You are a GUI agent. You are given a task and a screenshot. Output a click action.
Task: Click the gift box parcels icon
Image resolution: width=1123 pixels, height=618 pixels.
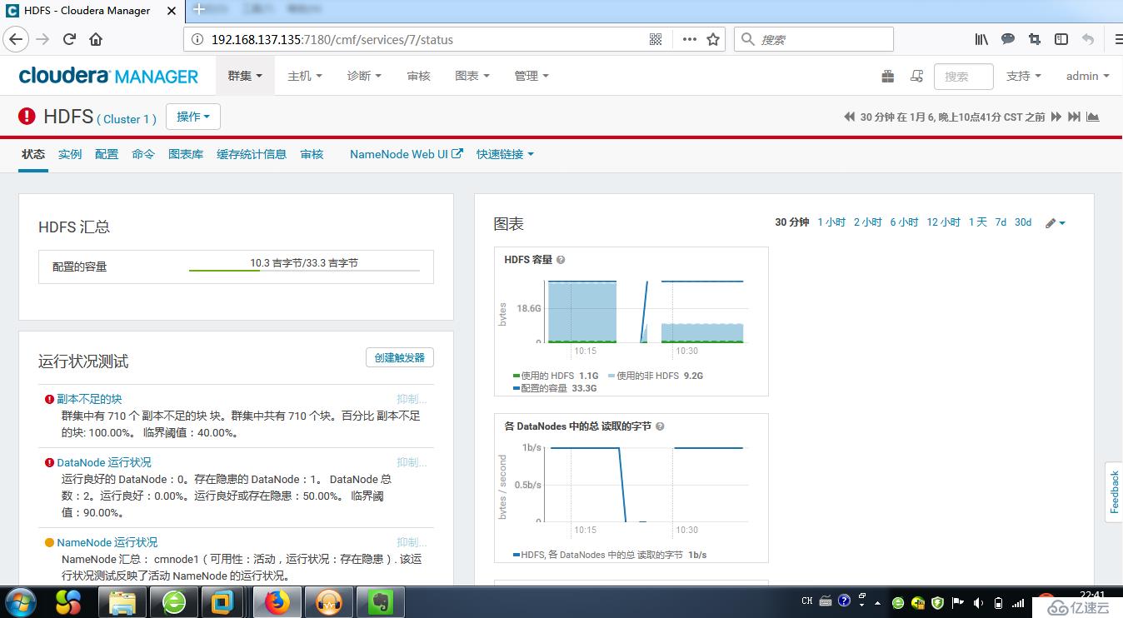[x=888, y=76]
